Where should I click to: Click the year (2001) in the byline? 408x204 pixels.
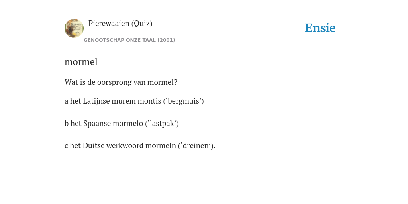coord(166,40)
